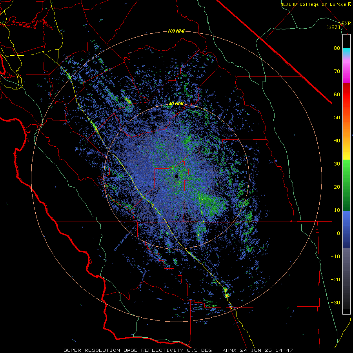The height and width of the screenshot is (353, 353).
Task: Click the 30 value on the dBZ scale
Action: click(337, 164)
